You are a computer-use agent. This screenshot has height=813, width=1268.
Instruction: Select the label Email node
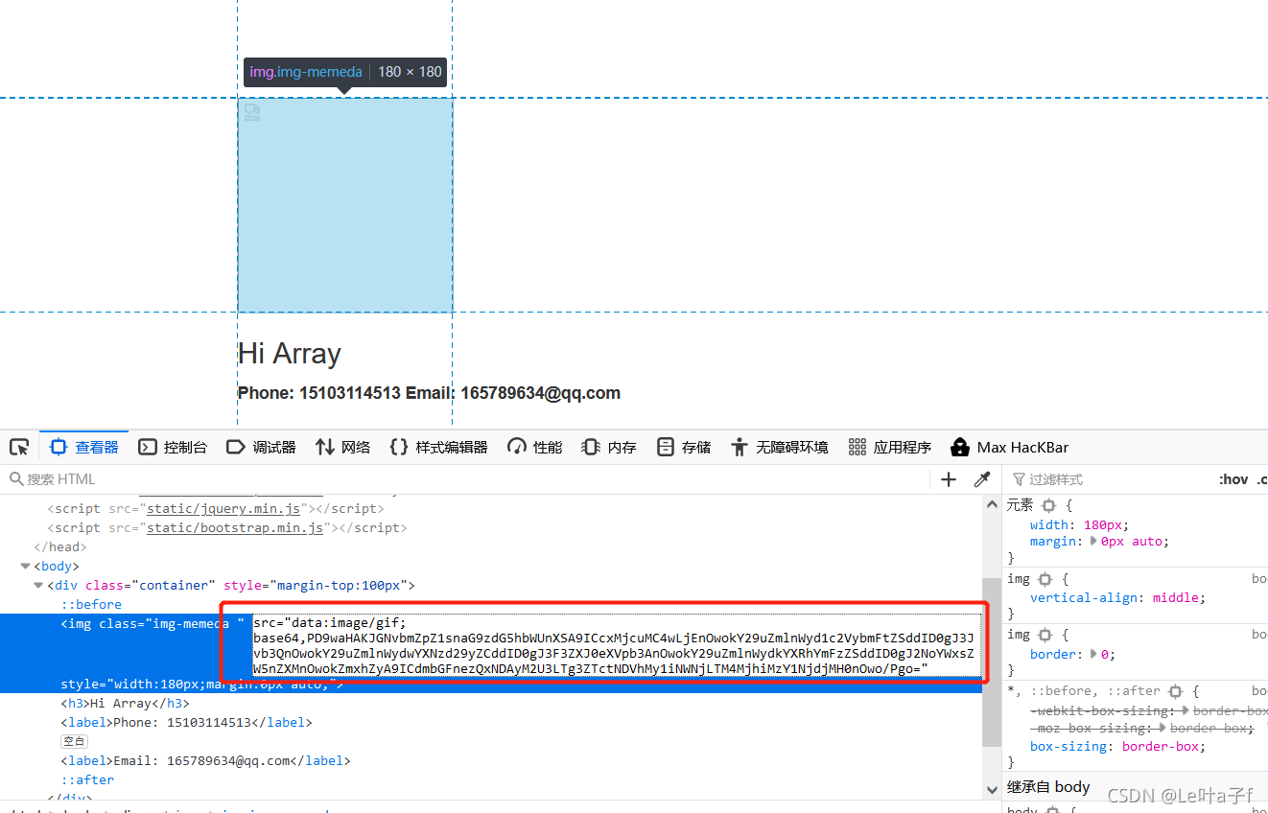pyautogui.click(x=205, y=761)
